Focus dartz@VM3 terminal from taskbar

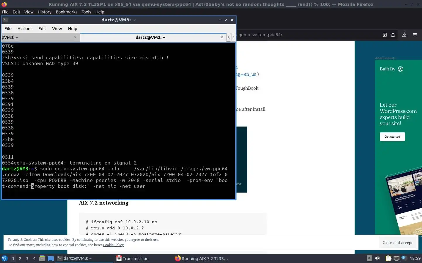click(84, 258)
